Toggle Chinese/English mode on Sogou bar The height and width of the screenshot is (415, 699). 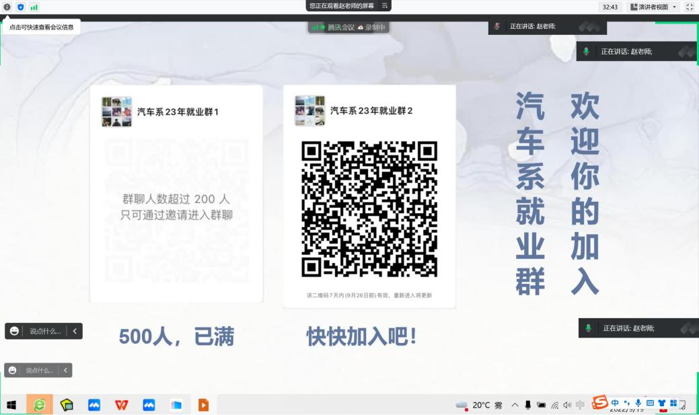point(615,403)
